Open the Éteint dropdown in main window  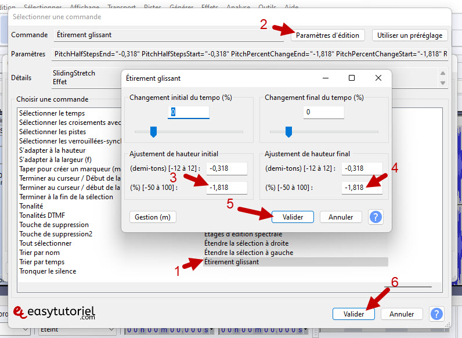(77, 329)
